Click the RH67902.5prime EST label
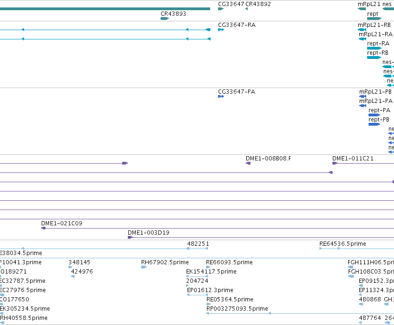Image resolution: width=394 pixels, height=325 pixels. (x=165, y=262)
